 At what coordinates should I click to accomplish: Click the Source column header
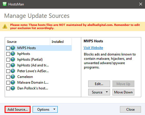28,42
